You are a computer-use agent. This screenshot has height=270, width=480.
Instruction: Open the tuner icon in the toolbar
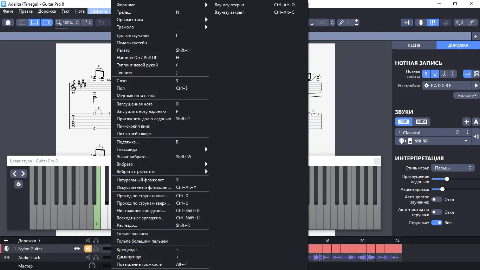[x=459, y=22]
